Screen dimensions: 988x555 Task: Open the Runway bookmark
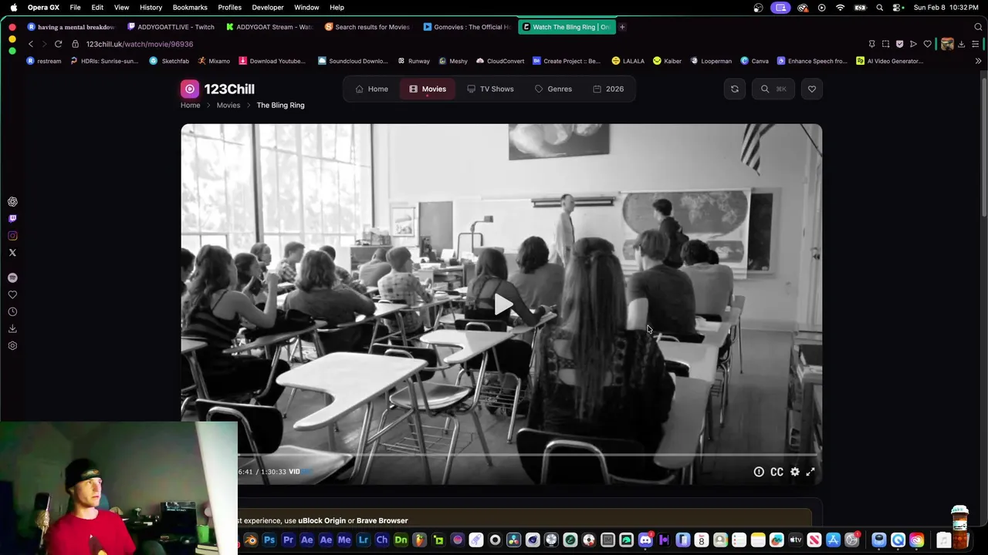point(414,61)
